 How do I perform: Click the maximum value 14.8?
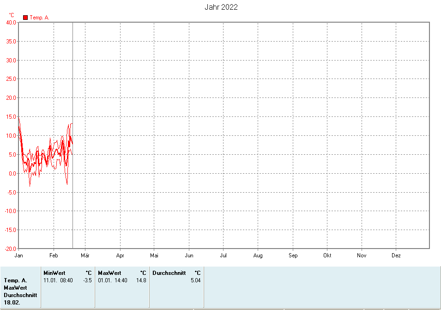point(141,280)
